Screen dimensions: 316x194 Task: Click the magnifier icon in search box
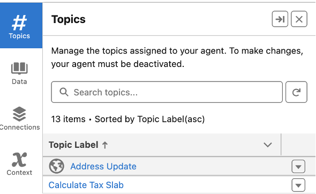64,92
